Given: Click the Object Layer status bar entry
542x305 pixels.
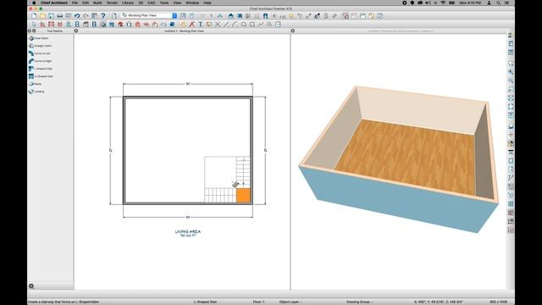Looking at the screenshot, I should coord(290,302).
